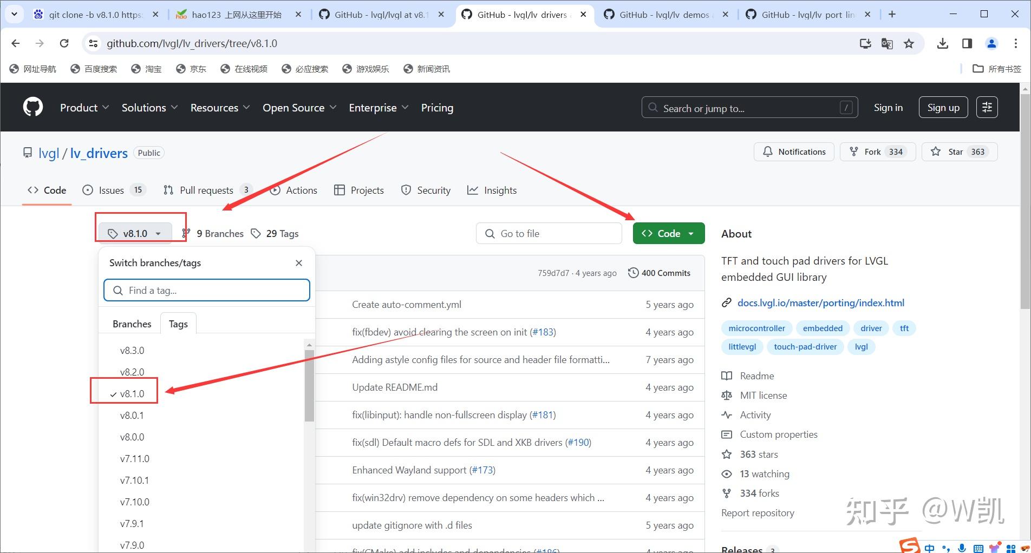Viewport: 1031px width, 553px height.
Task: Open the v8.1.0 branch/tag selector
Action: [135, 233]
